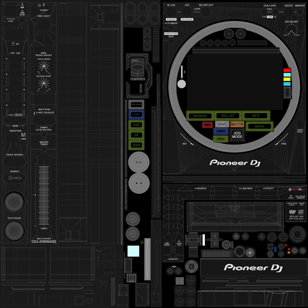This screenshot has height=308, width=308.
Task: Select the blue VINYL mode button
Action: 221,131
